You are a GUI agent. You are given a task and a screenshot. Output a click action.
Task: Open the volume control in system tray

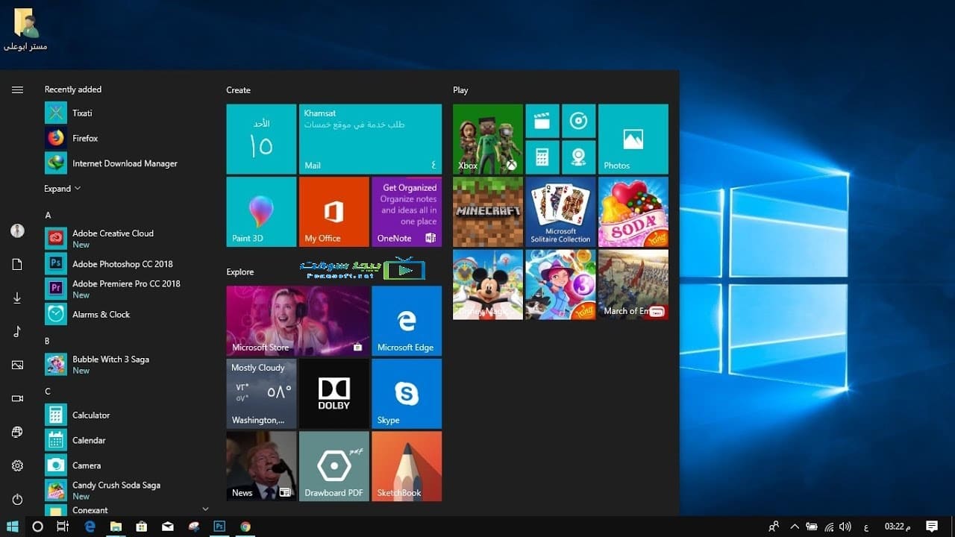click(x=845, y=527)
